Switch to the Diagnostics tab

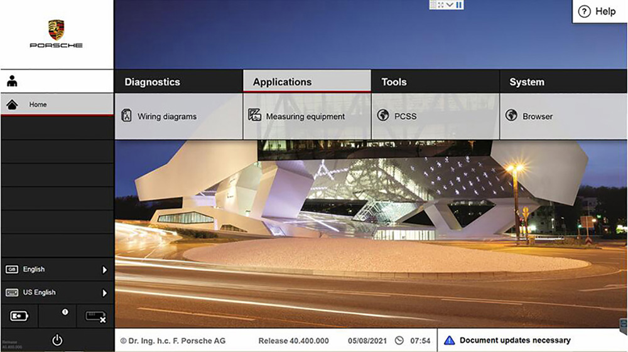click(x=178, y=82)
